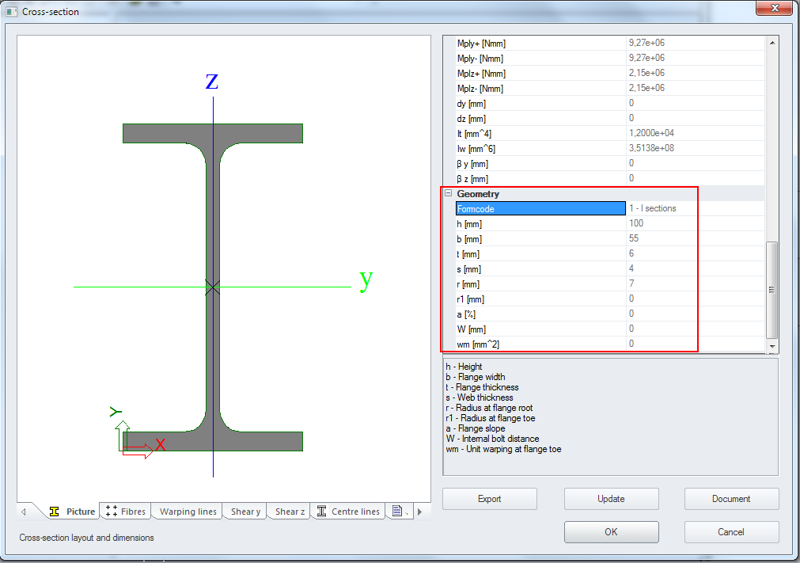Image resolution: width=800 pixels, height=563 pixels.
Task: Open the Centre lines tab
Action: coord(348,512)
